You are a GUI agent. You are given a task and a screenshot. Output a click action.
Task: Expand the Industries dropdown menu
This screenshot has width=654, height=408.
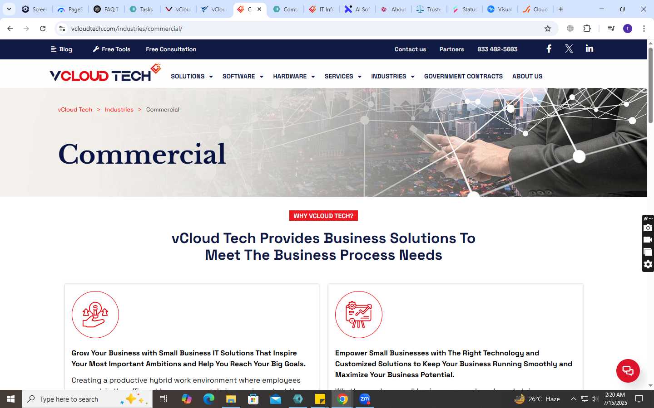(393, 76)
